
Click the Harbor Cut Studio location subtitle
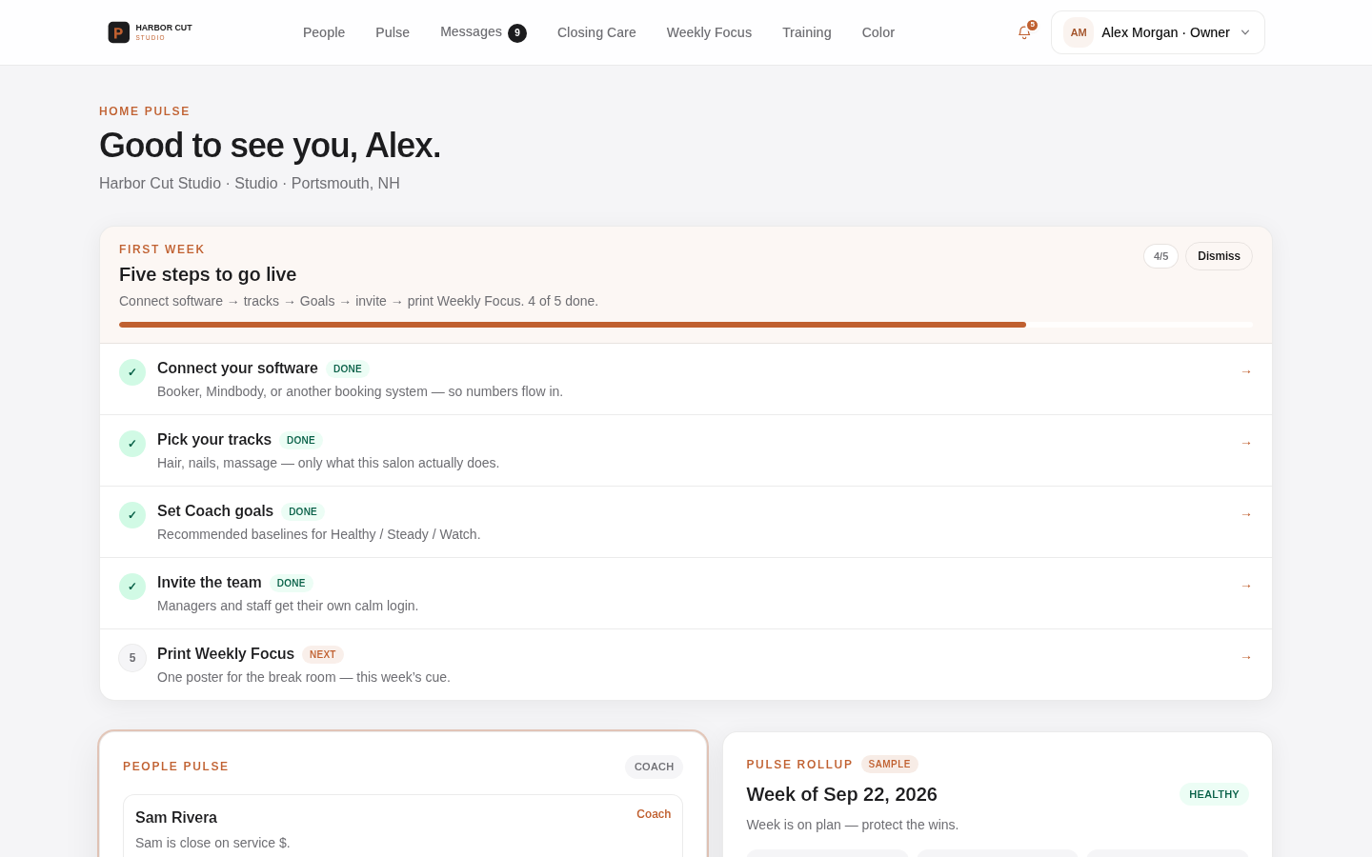(250, 184)
